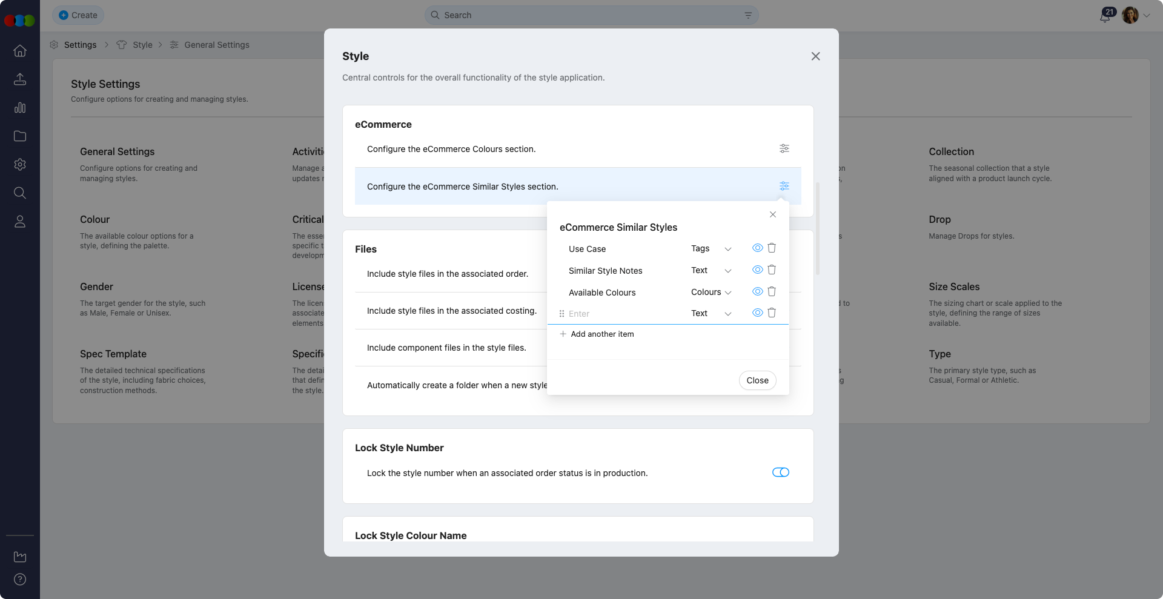Open notifications bell icon
This screenshot has height=599, width=1163.
[1105, 16]
